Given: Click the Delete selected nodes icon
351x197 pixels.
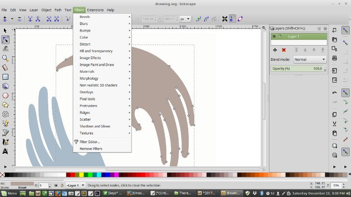Looking at the screenshot, I should (19, 19).
